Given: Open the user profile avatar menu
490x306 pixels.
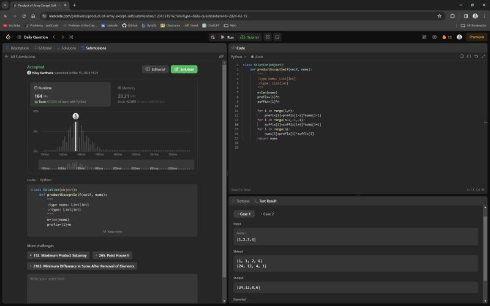Looking at the screenshot, I should click(x=459, y=37).
